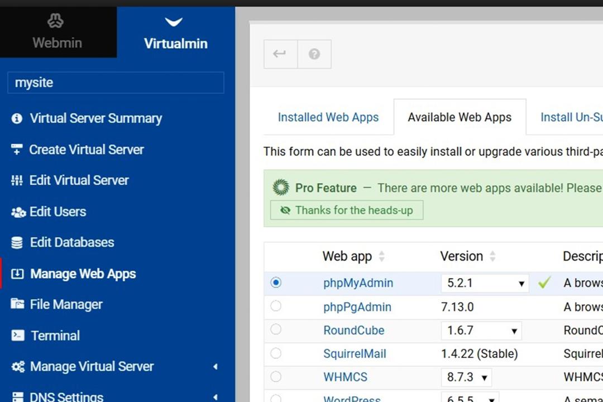This screenshot has height=402, width=603.
Task: Expand the Manage Virtual Server submenu arrow
Action: pyautogui.click(x=216, y=367)
